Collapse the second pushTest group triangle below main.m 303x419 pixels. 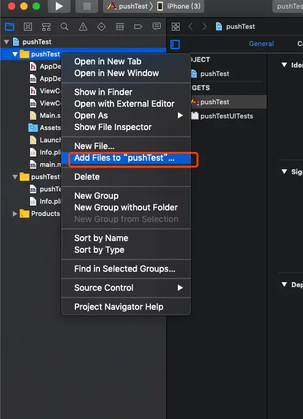coord(15,177)
